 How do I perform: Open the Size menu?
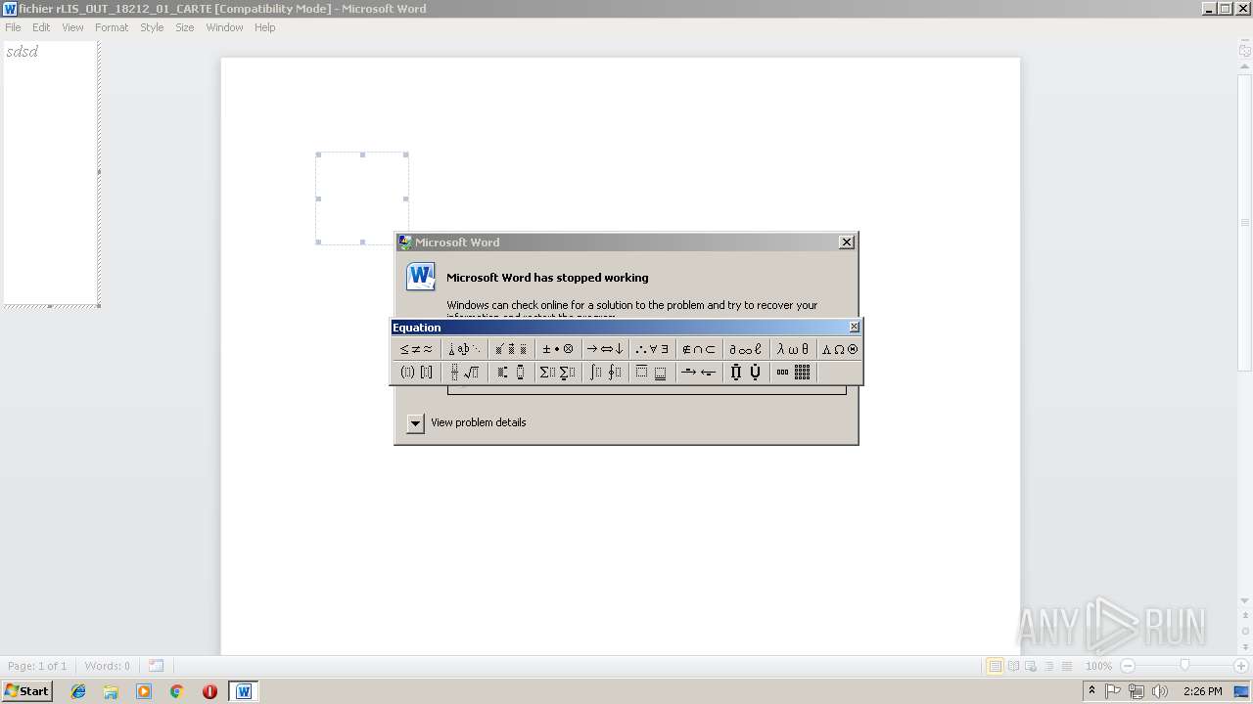tap(185, 27)
